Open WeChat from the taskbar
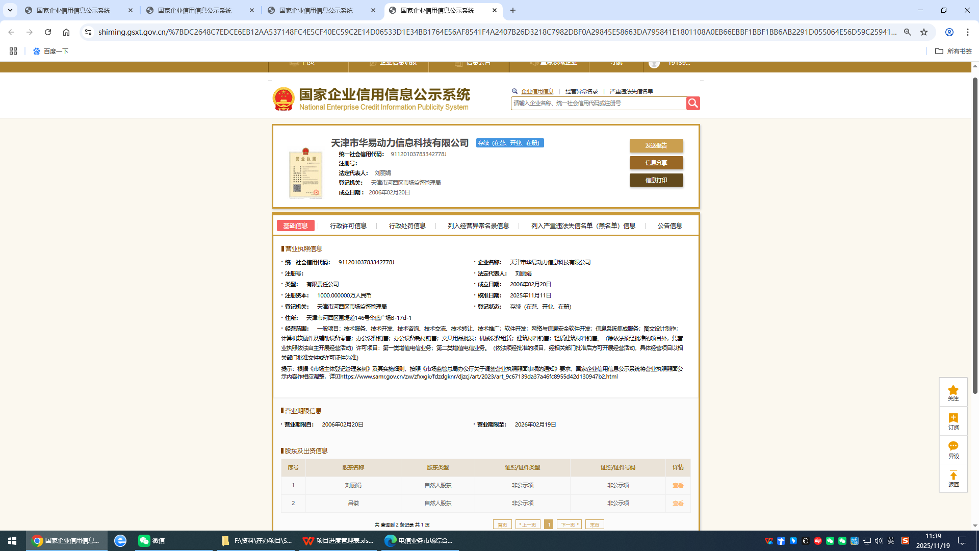 pyautogui.click(x=152, y=541)
